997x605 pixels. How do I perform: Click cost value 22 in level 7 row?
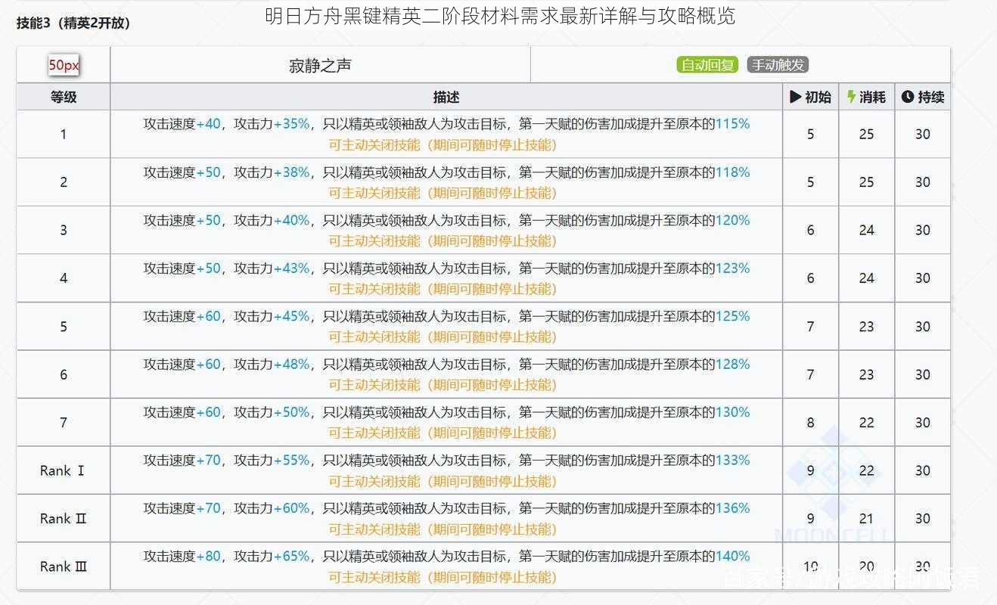point(867,423)
